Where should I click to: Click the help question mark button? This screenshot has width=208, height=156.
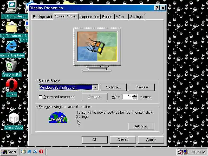[157, 8]
